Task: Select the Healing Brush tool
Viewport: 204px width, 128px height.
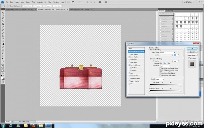Action: [x=3, y=30]
